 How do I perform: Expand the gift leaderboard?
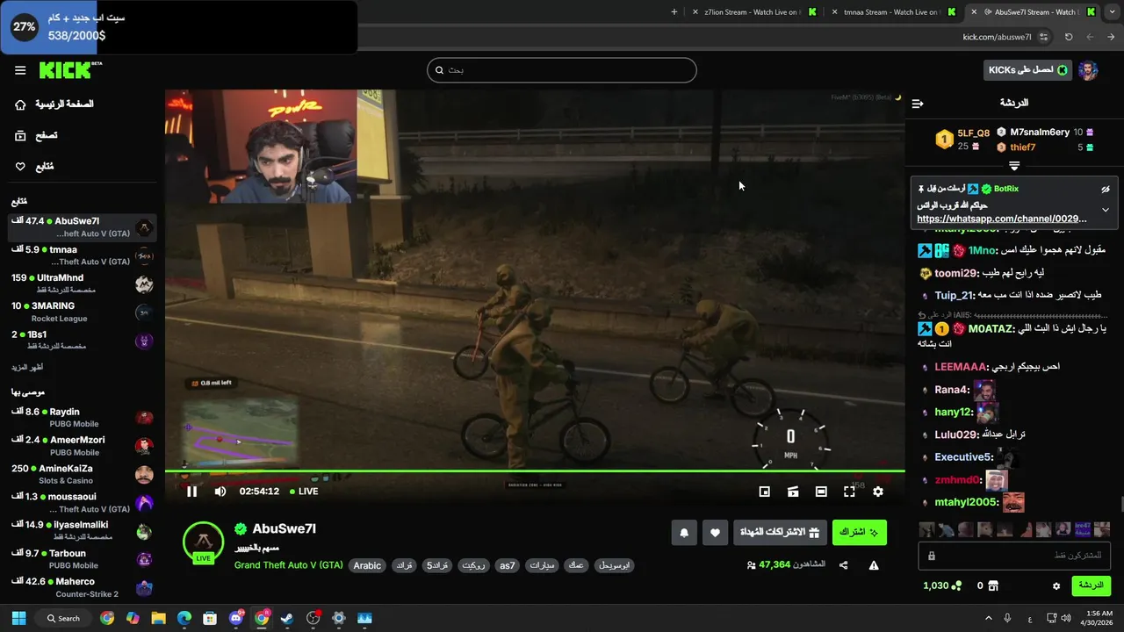click(x=1014, y=166)
